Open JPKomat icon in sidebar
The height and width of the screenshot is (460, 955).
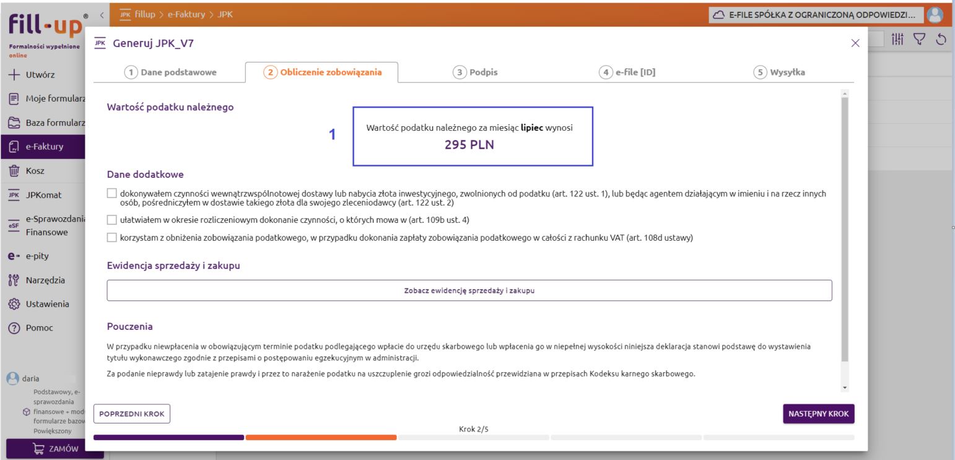pyautogui.click(x=14, y=195)
